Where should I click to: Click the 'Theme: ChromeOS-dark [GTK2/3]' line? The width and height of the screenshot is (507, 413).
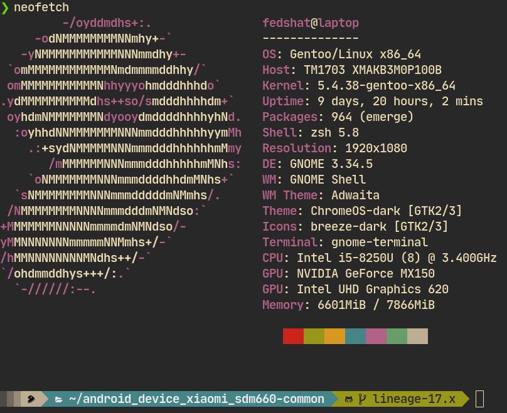(x=362, y=211)
